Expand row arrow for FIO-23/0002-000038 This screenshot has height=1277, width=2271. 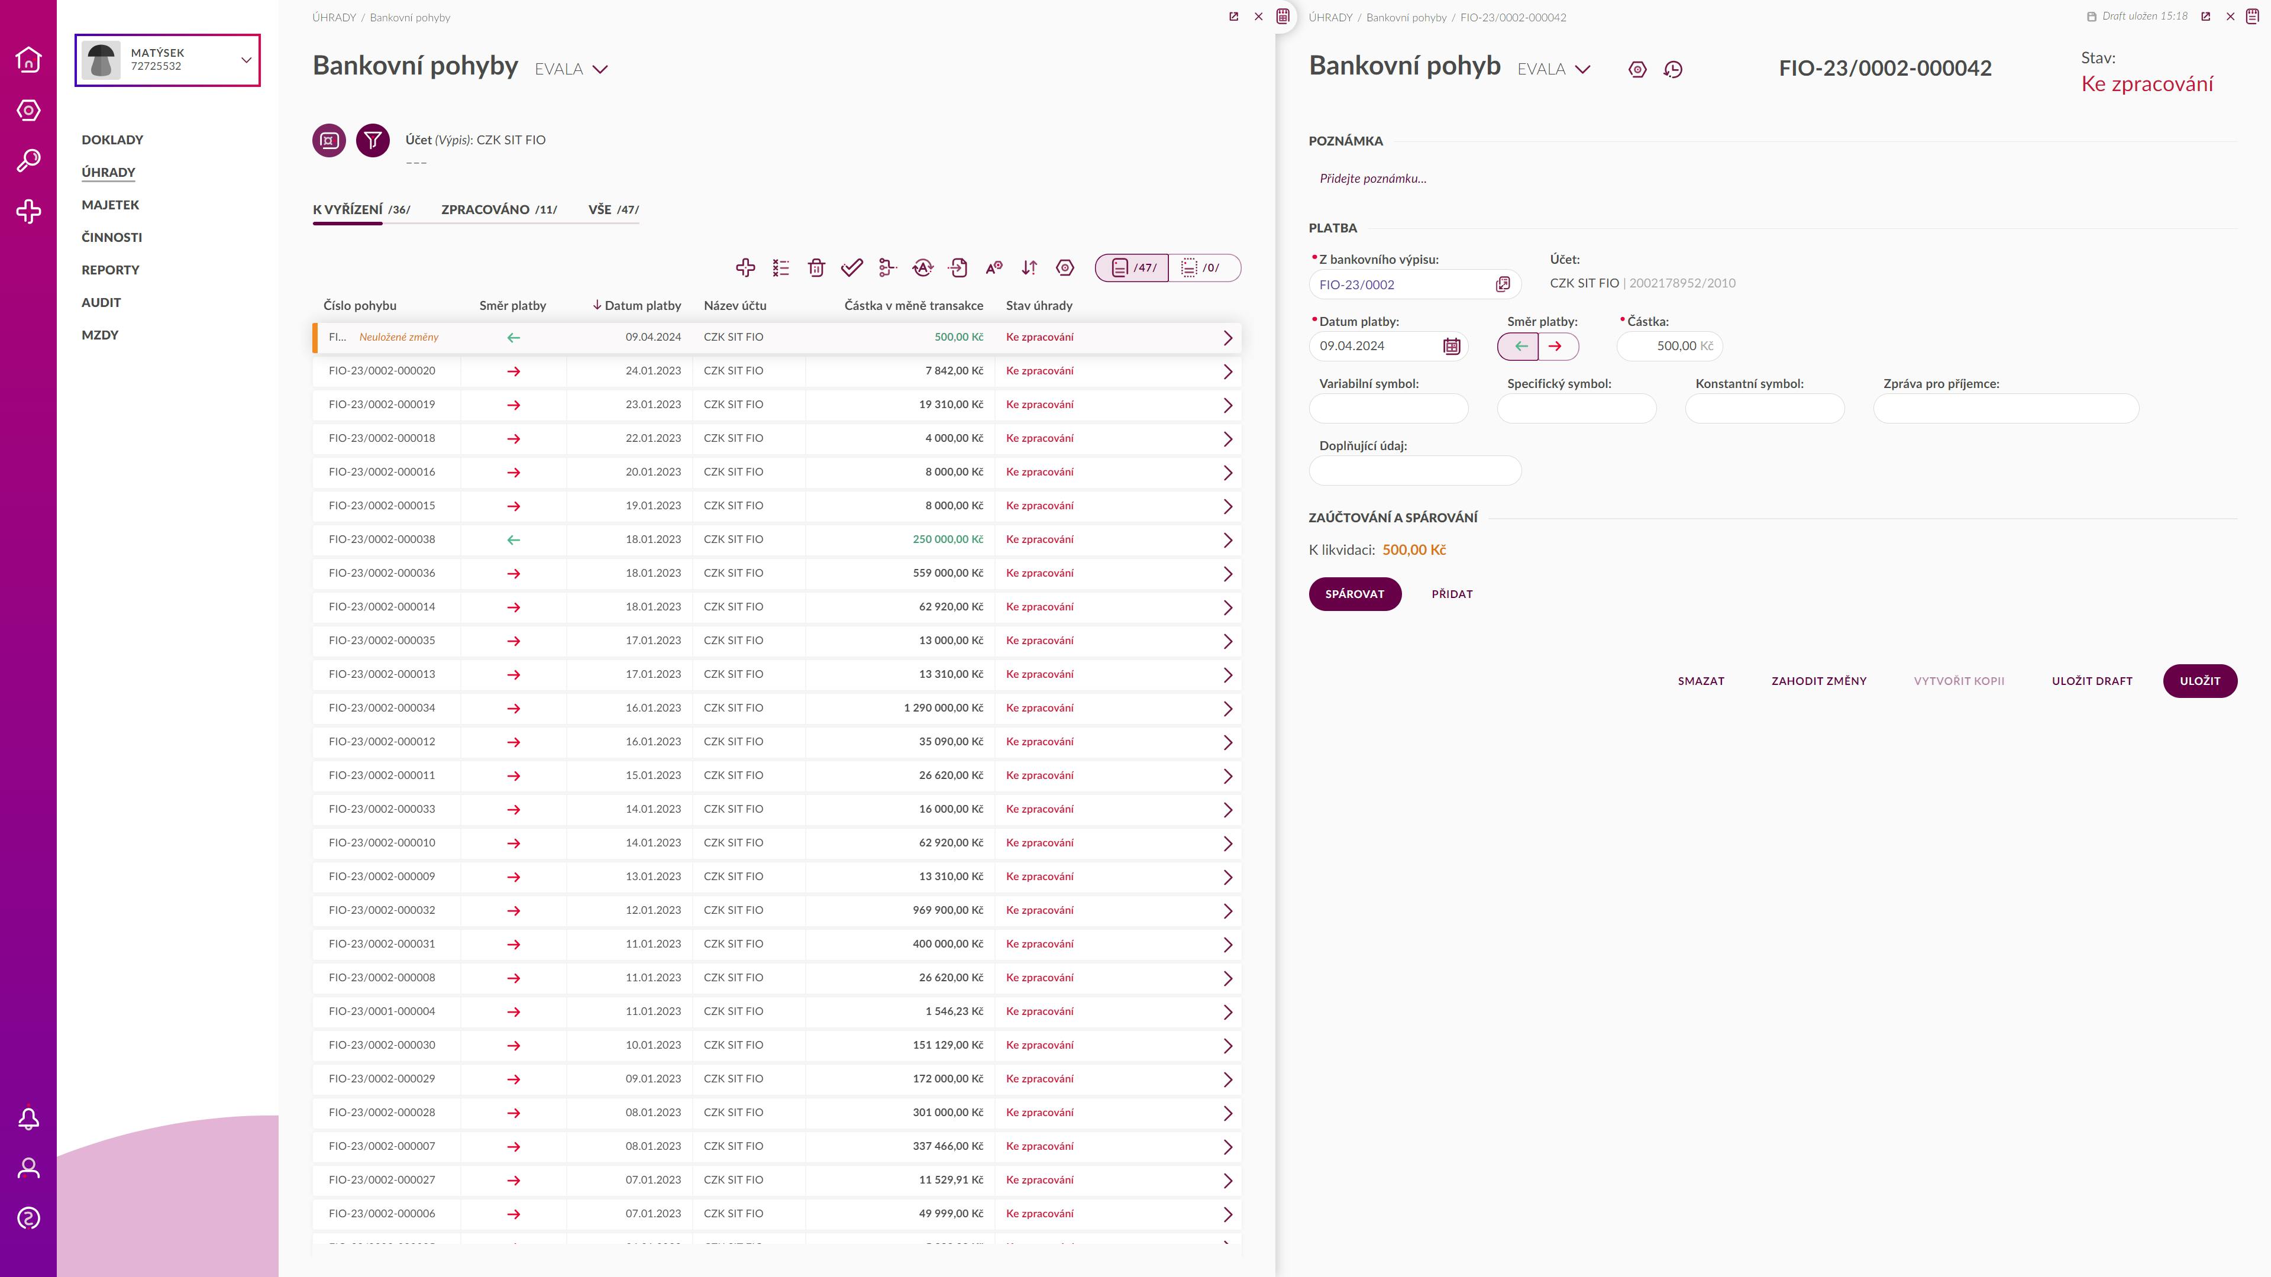pos(1227,540)
